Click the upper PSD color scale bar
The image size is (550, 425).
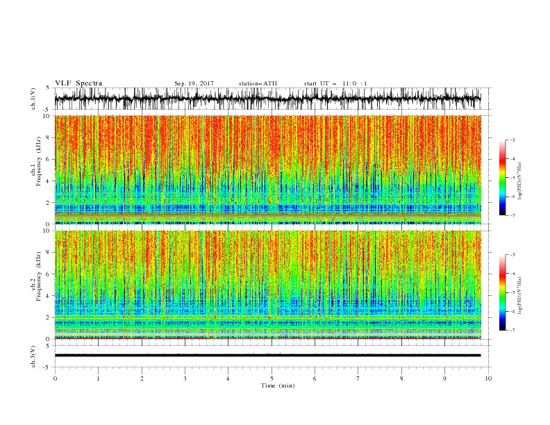click(502, 178)
